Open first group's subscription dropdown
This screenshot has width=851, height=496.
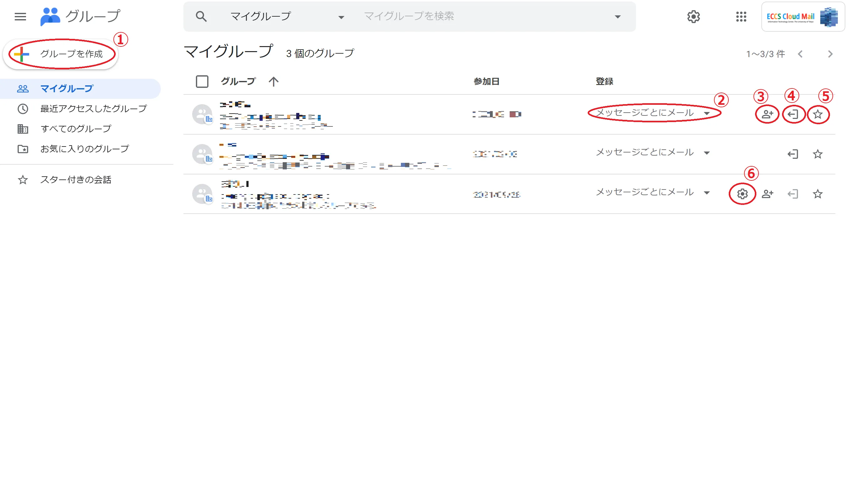[653, 113]
